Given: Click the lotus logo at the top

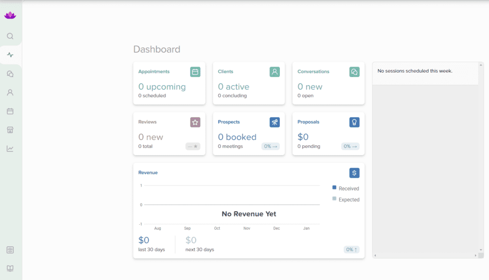Looking at the screenshot, I should [10, 14].
